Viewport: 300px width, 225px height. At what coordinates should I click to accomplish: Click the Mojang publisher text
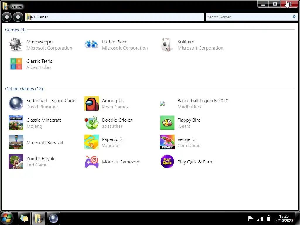point(34,126)
